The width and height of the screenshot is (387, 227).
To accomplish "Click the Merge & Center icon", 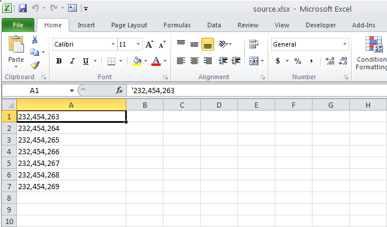I will 254,61.
